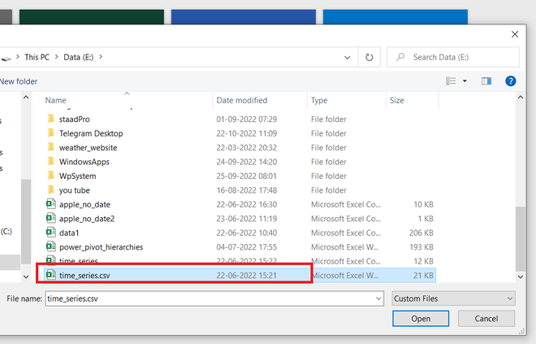Click the 206 KB size of data1
The width and height of the screenshot is (536, 344).
pos(421,233)
